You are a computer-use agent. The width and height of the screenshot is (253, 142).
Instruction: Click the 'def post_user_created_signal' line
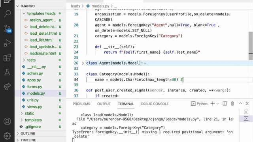[159, 90]
